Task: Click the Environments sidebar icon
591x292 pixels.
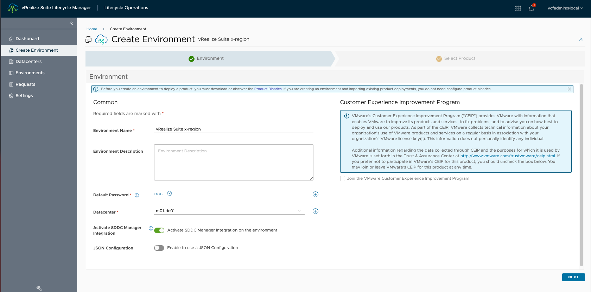Action: tap(11, 73)
